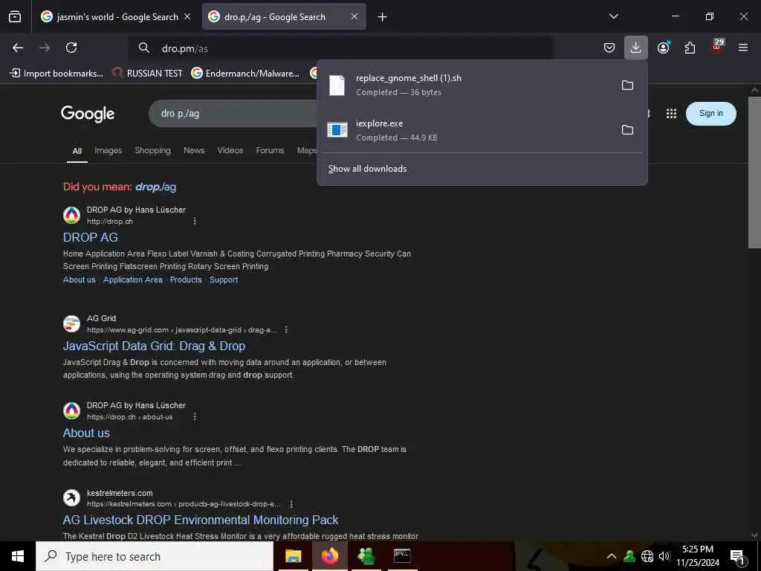Open network settings tray icon
The height and width of the screenshot is (571, 761).
(x=647, y=556)
